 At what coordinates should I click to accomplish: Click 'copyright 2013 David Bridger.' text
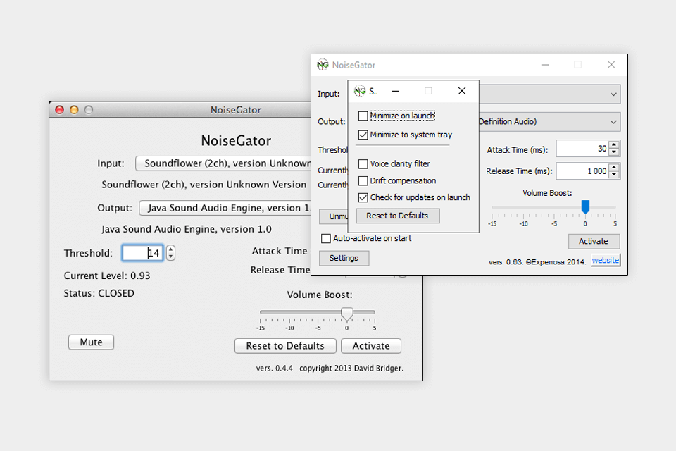click(351, 368)
